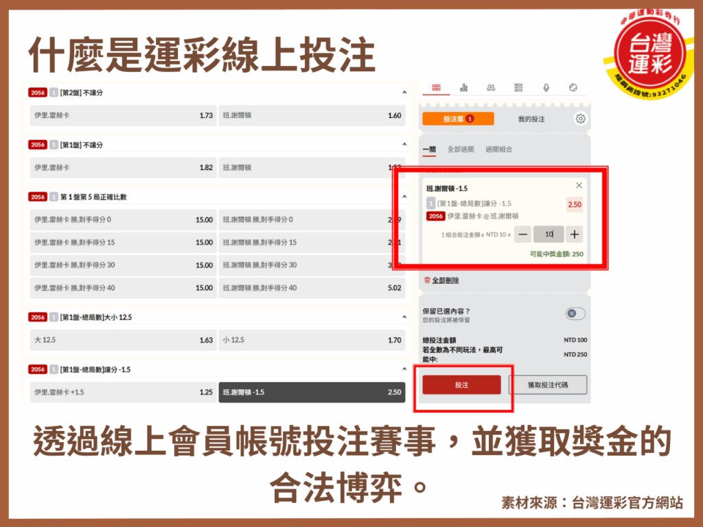Select 伊里.雷赫卡 勝,對手得分 40 odds
This screenshot has height=527, width=703.
point(124,288)
